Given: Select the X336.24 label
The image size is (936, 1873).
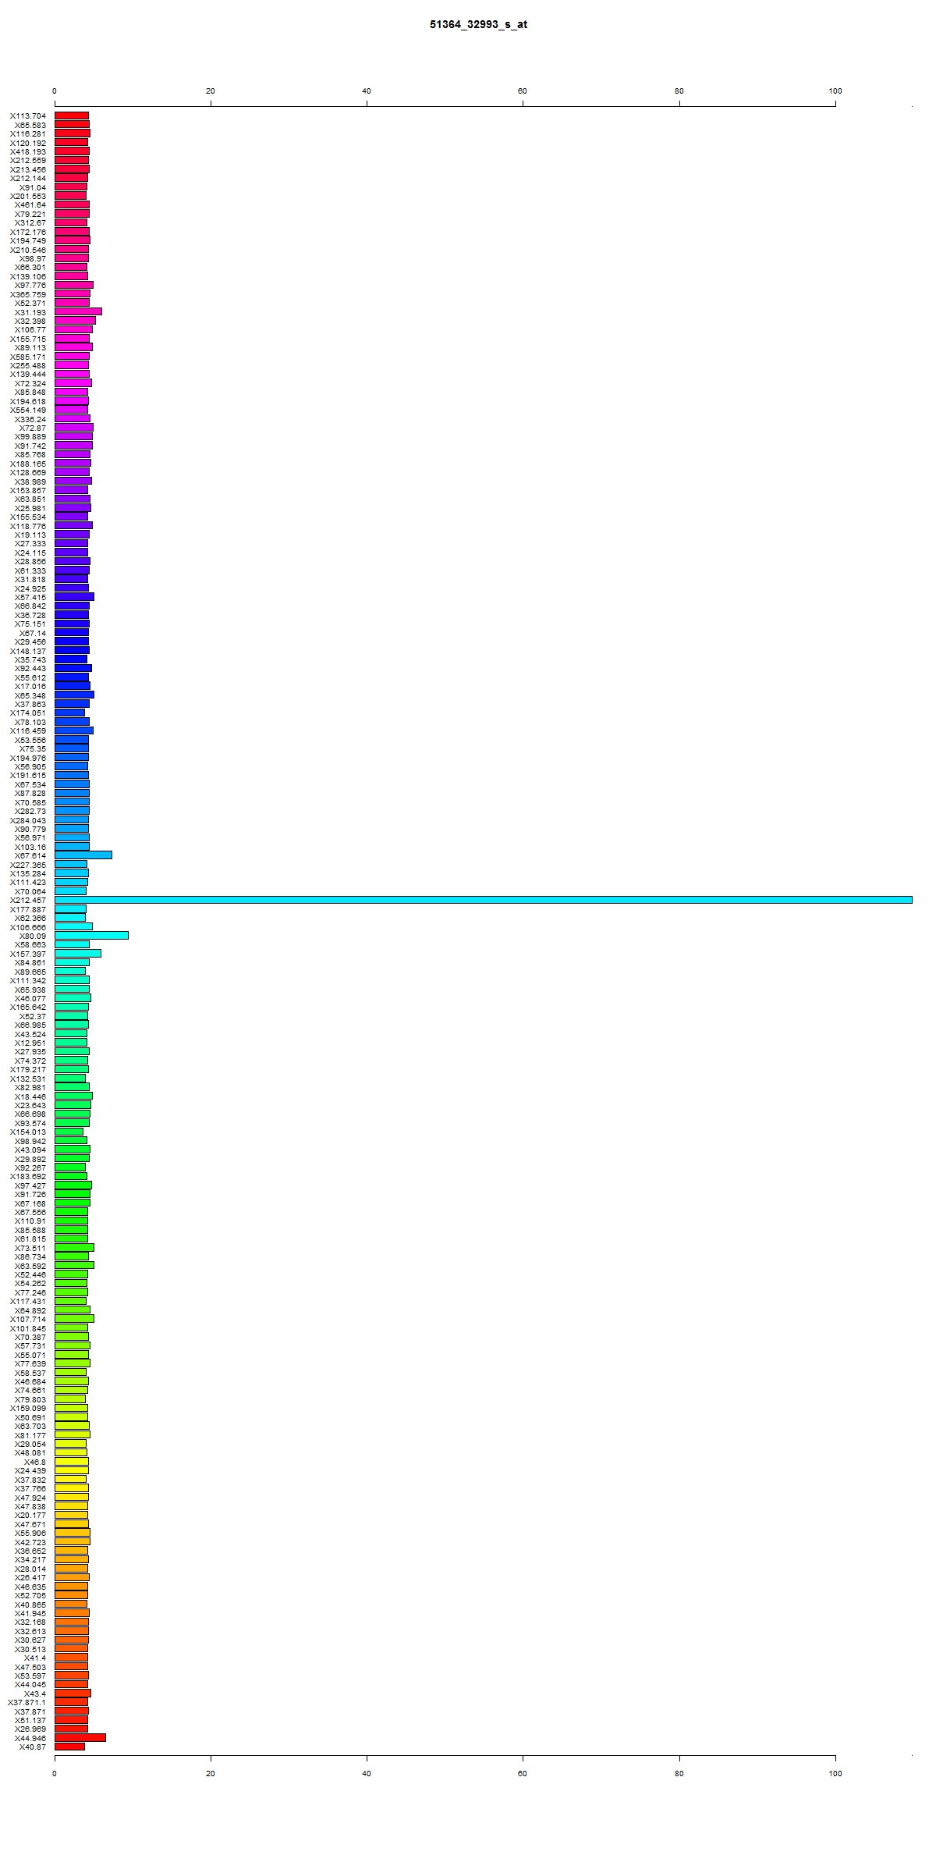Looking at the screenshot, I should (x=30, y=419).
